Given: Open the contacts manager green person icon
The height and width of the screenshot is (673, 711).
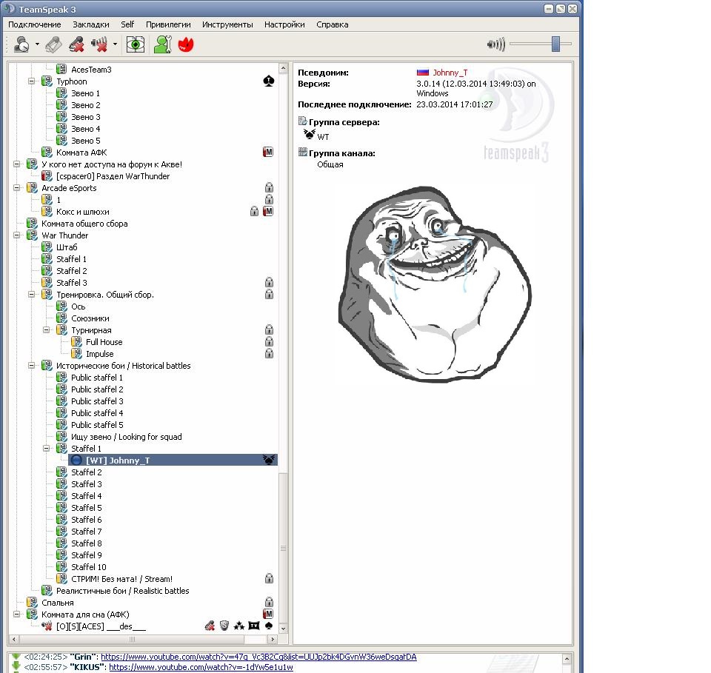Looking at the screenshot, I should click(x=162, y=44).
